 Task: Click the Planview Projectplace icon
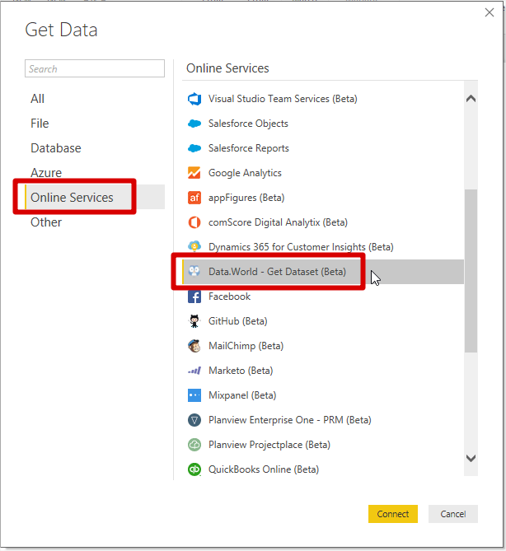(x=194, y=445)
